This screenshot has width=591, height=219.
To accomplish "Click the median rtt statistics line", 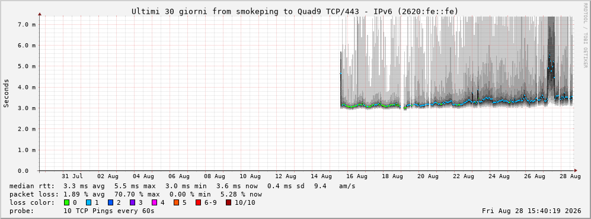I will pos(182,186).
